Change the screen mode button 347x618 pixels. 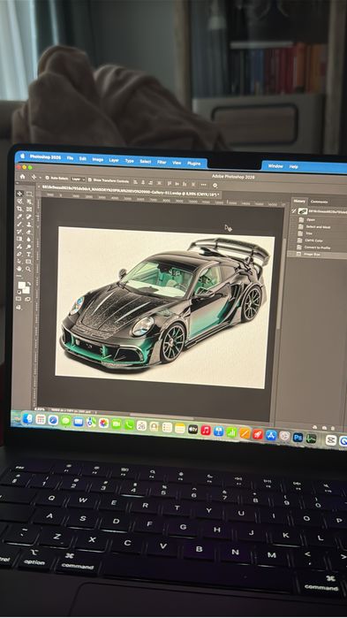pyautogui.click(x=27, y=299)
